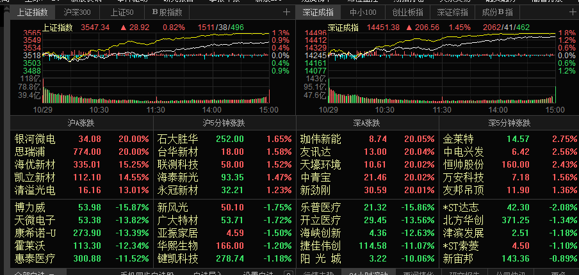
Task: Open the 博力威 losers row
Action: 81,208
